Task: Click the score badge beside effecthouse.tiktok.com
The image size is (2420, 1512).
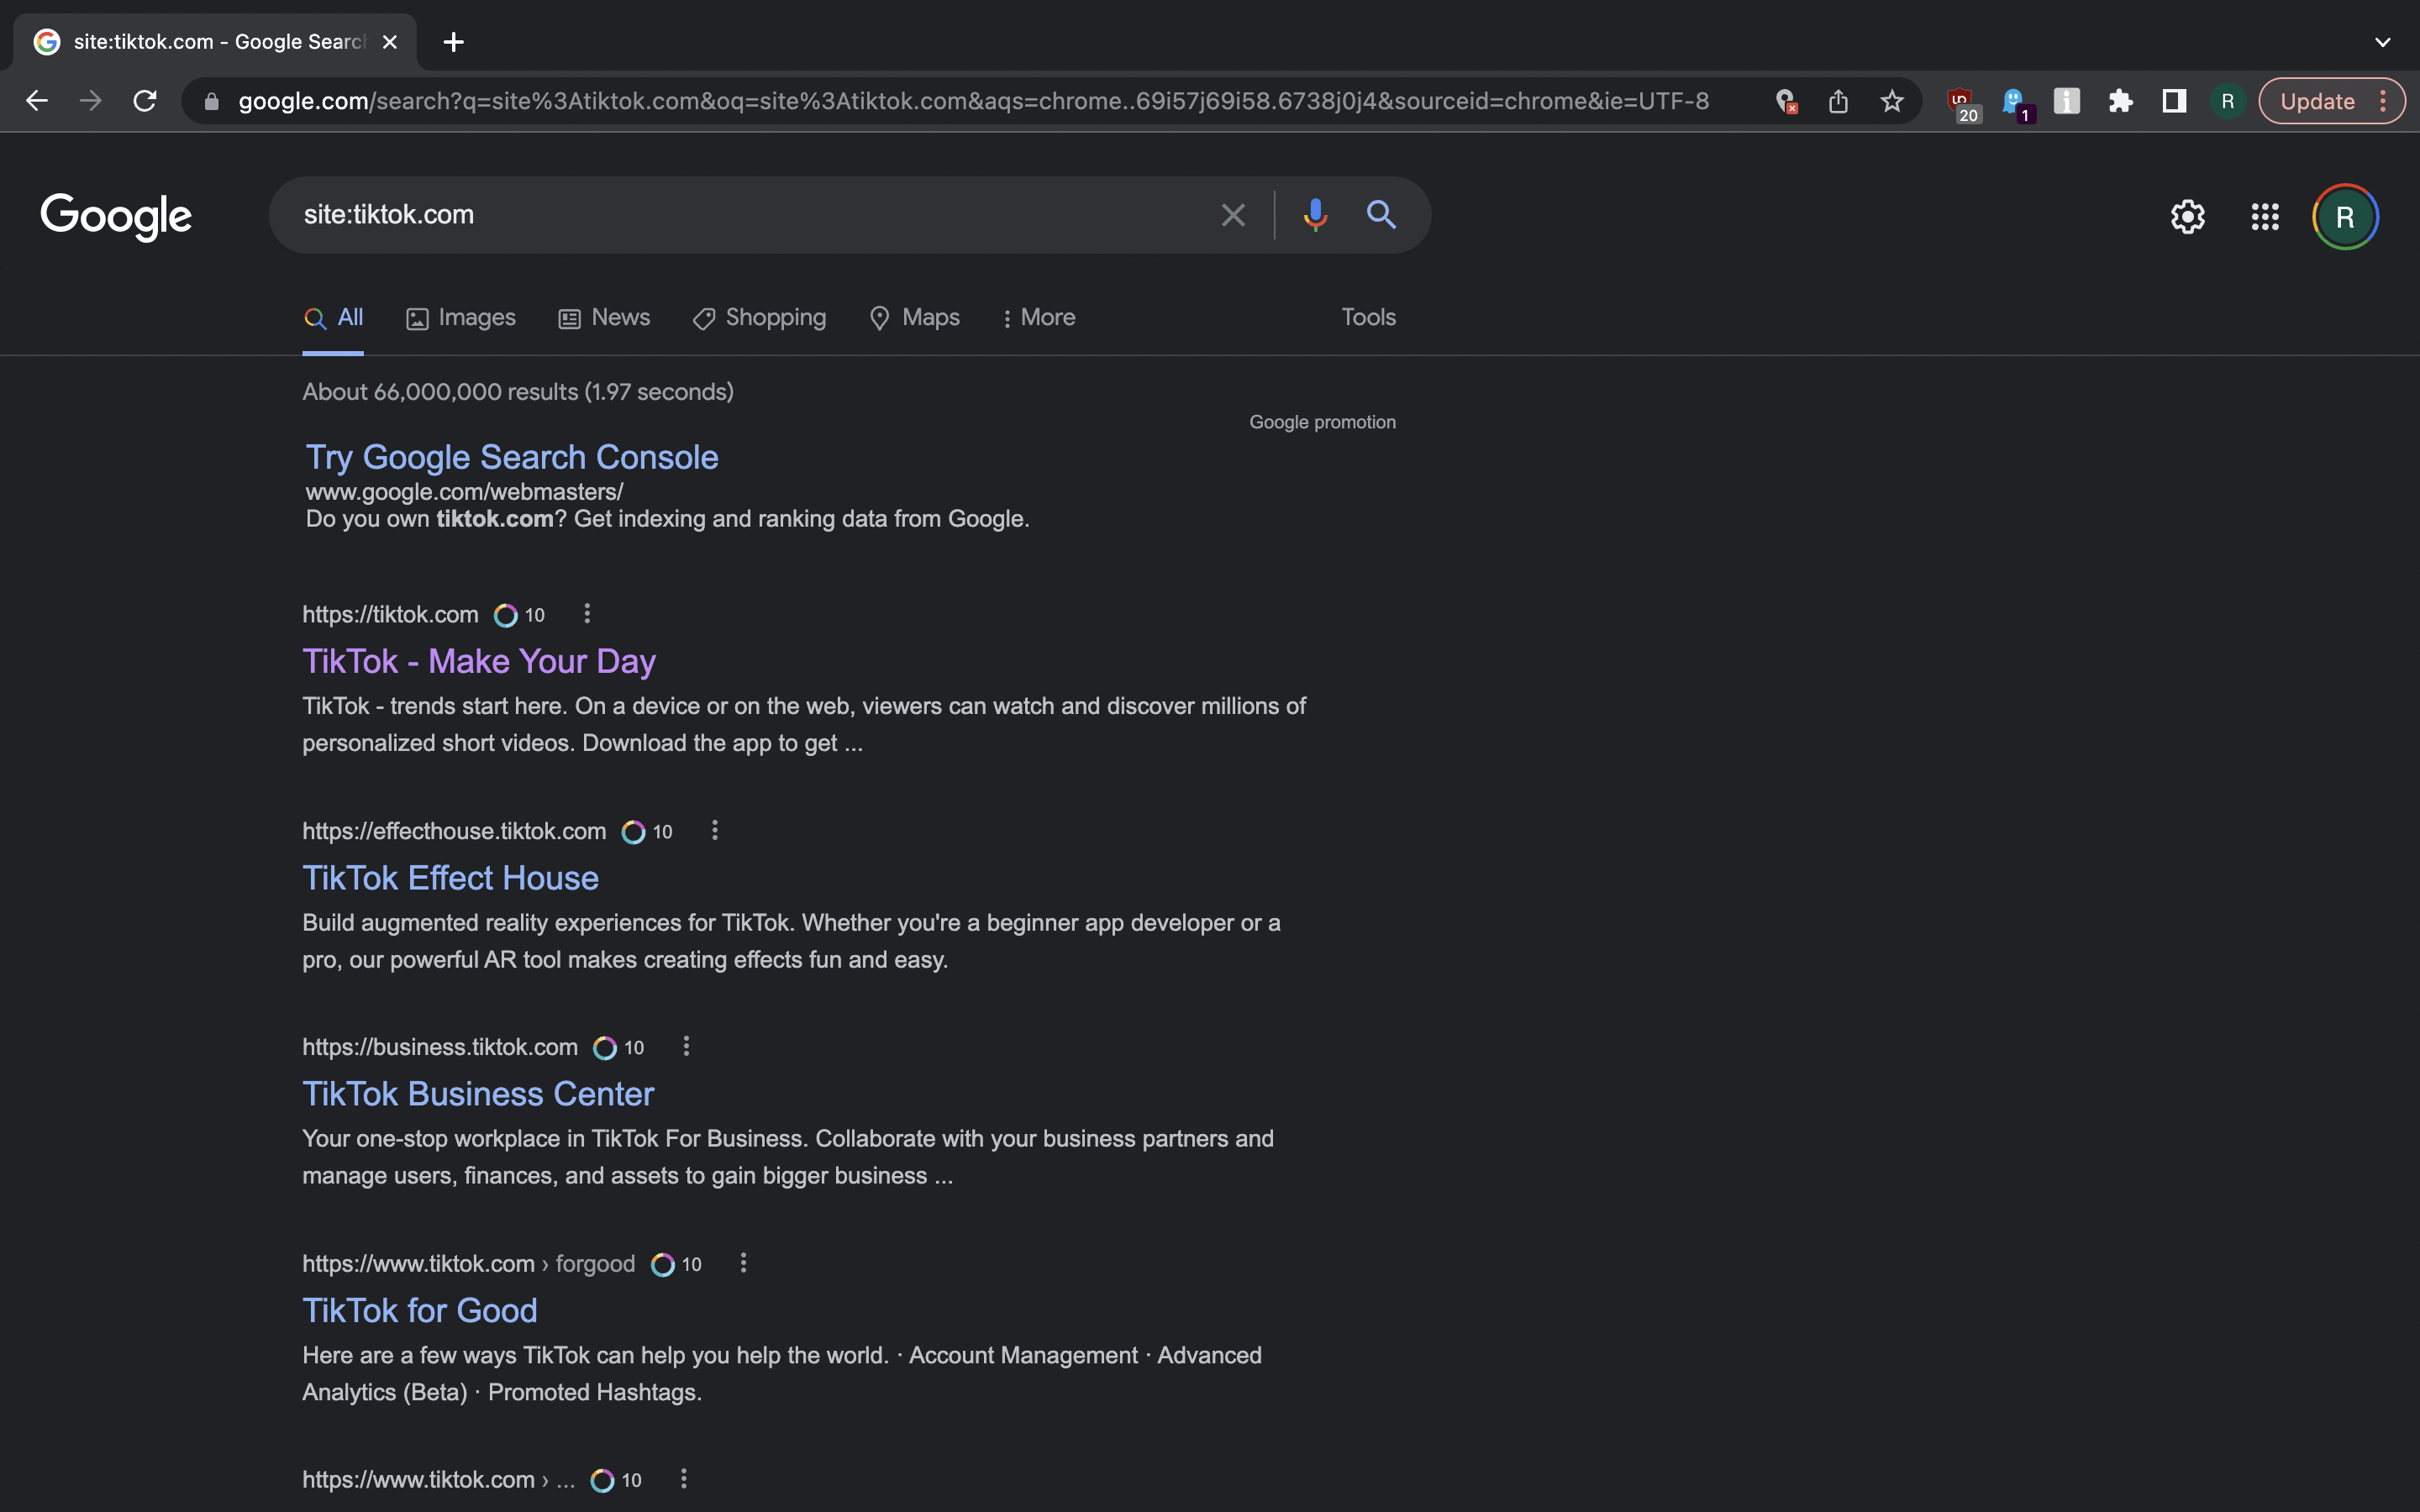Action: click(x=647, y=832)
